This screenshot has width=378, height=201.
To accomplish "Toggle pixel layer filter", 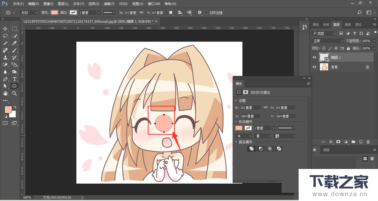I will coord(341,33).
